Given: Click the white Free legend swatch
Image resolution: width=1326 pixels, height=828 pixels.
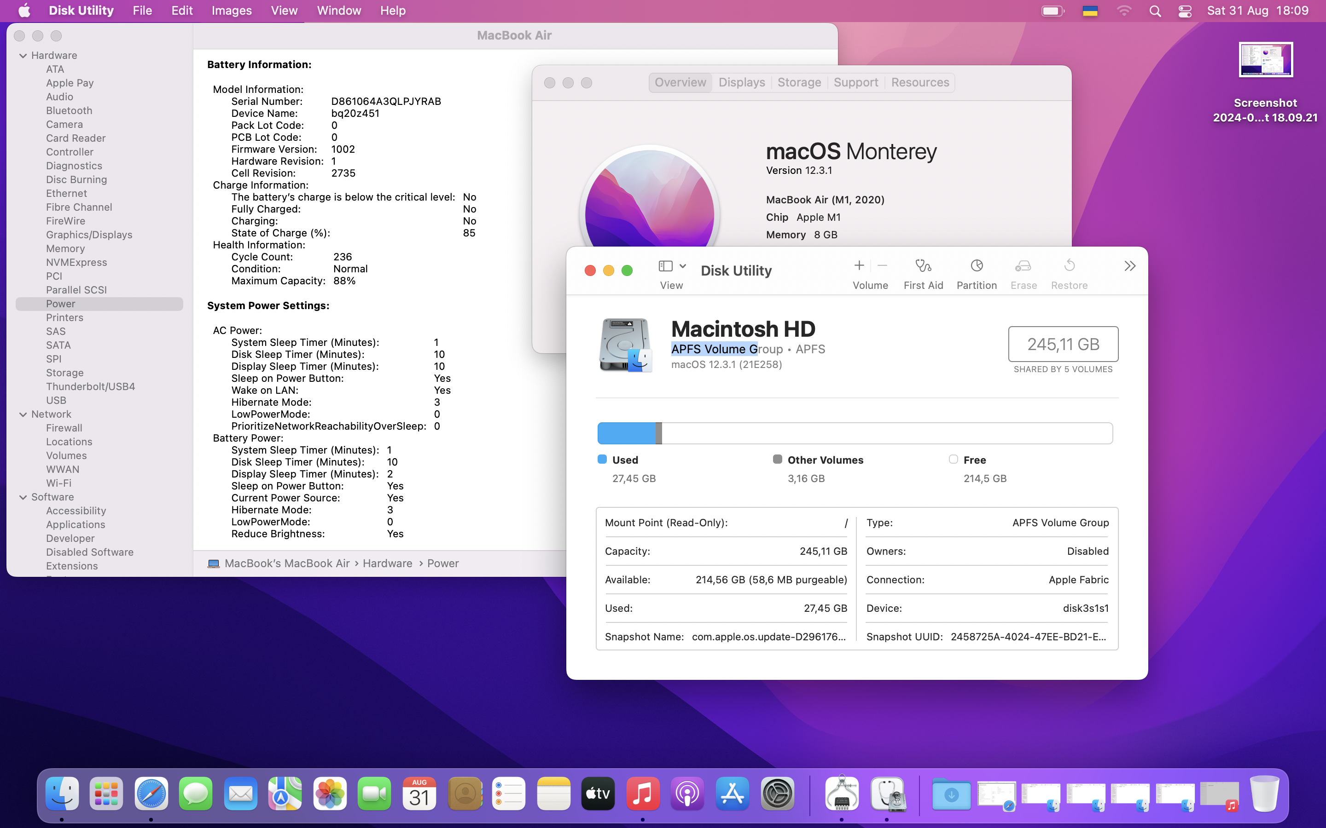Looking at the screenshot, I should click(954, 460).
